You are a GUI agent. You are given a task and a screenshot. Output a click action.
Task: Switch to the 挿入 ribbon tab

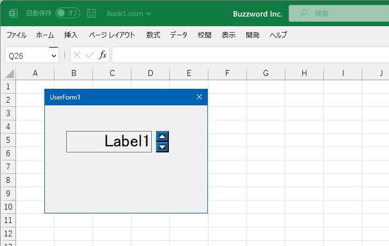71,35
